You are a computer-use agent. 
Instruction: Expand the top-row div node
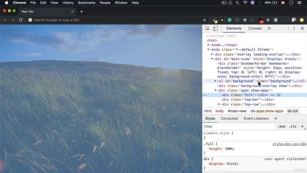219,104
